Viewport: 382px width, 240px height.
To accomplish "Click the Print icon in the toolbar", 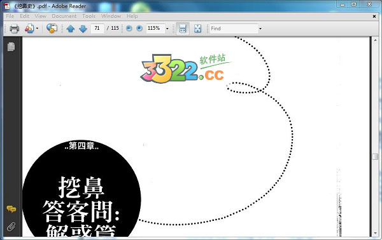I will tap(14, 29).
